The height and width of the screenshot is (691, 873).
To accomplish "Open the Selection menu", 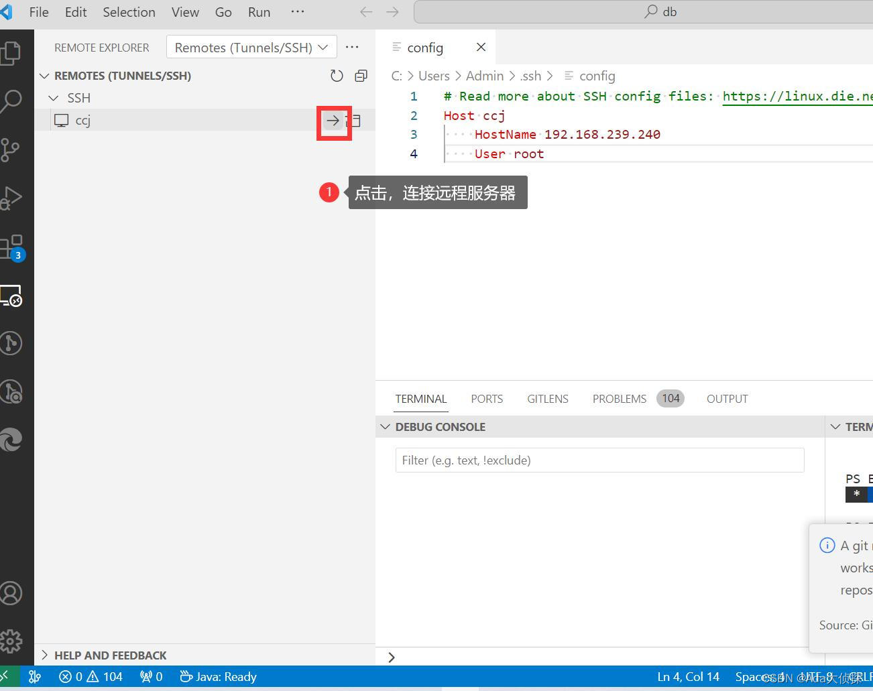I will [x=129, y=12].
